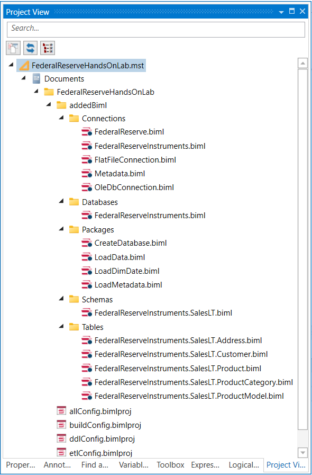Collapse the Schemas folder

pyautogui.click(x=60, y=299)
